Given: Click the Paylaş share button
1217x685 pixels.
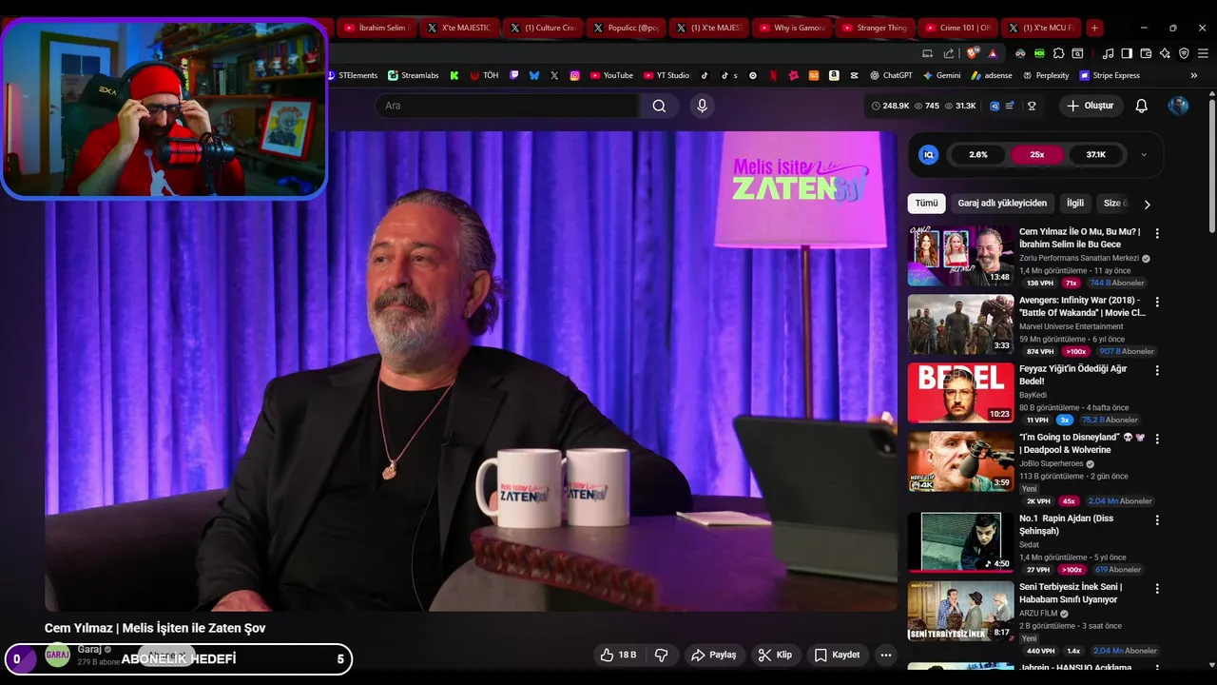Looking at the screenshot, I should click(713, 655).
